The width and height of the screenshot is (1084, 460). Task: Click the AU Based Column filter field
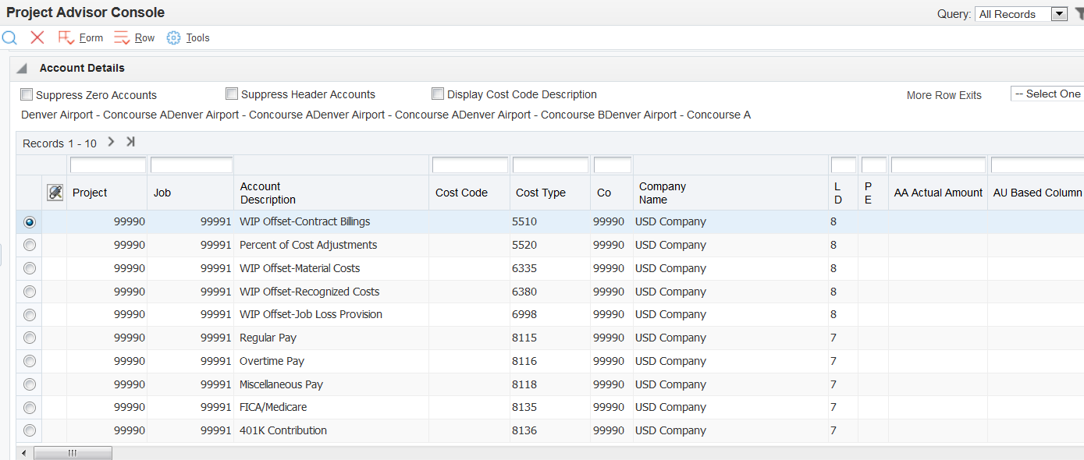(x=1037, y=165)
